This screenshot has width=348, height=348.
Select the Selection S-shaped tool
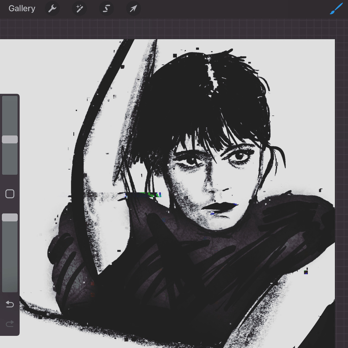pos(106,9)
